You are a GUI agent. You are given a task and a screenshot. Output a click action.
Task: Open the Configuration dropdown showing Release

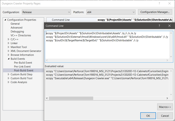(46, 12)
